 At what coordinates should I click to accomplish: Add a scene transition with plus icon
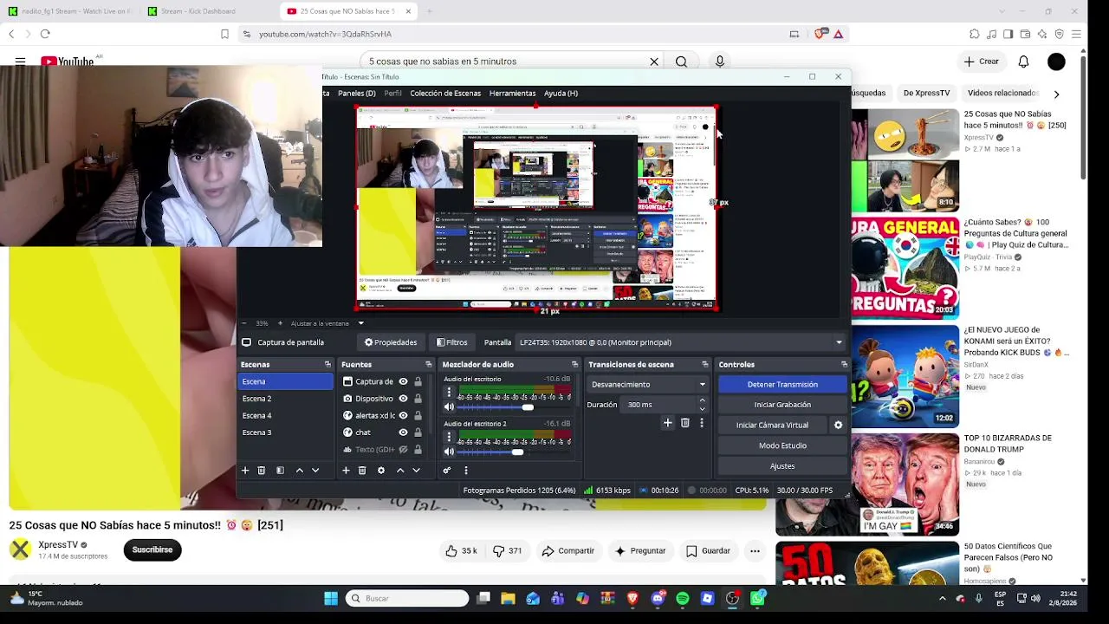coord(667,423)
